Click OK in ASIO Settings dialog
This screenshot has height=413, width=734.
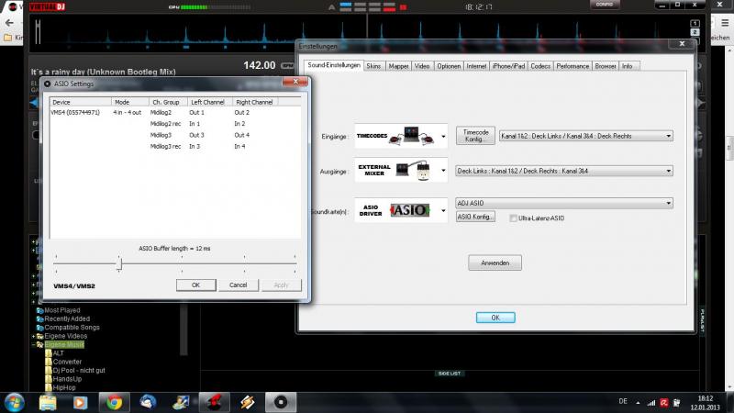click(196, 285)
